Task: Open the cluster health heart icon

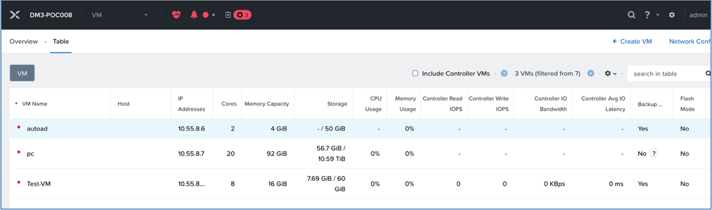Action: pos(177,15)
